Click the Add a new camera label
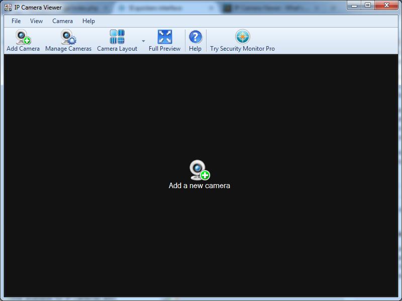The width and height of the screenshot is (402, 301). click(x=199, y=185)
